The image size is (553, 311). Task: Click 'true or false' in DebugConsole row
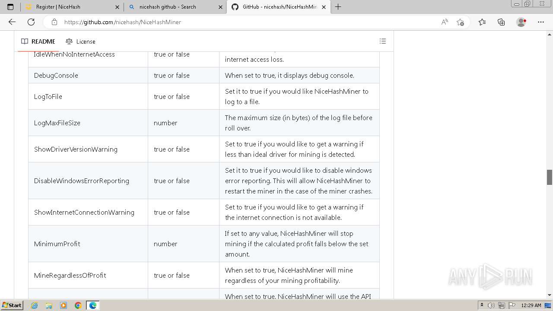coord(172,75)
